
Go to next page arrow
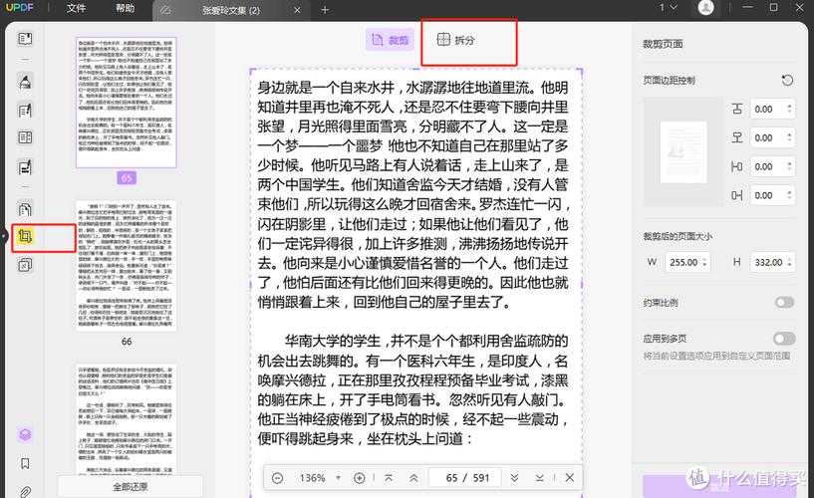click(514, 478)
